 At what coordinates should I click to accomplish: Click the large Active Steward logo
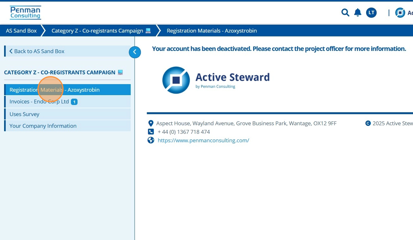tap(216, 80)
